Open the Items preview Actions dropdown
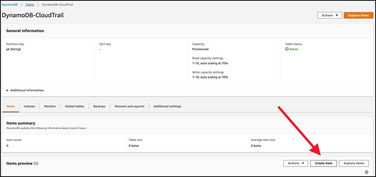The image size is (376, 177). coord(296,163)
